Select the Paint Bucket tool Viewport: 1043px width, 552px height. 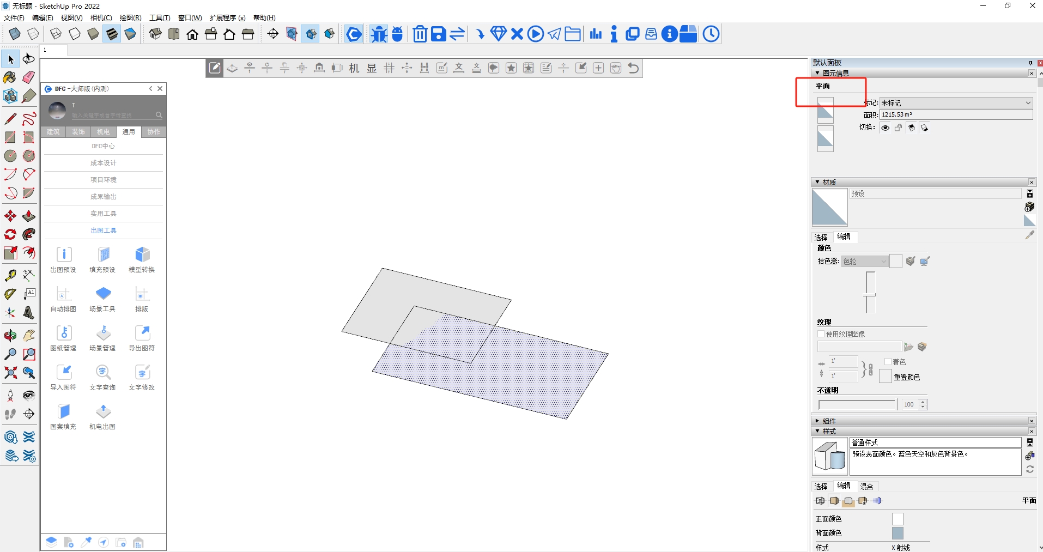(x=10, y=77)
